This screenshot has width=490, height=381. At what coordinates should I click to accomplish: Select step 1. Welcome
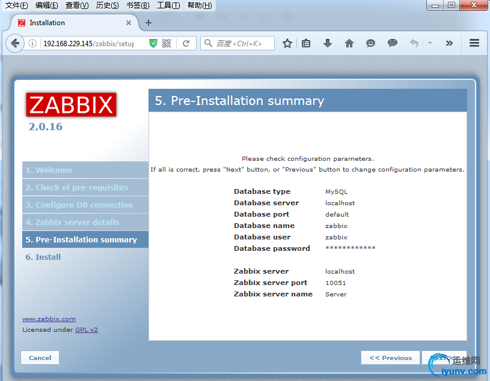pyautogui.click(x=85, y=170)
